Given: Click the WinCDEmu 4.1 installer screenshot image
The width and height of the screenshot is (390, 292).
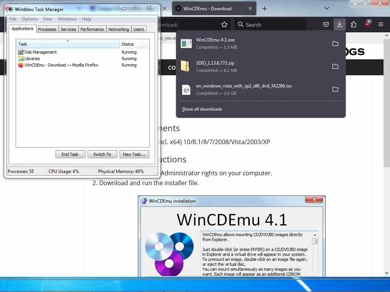Looking at the screenshot, I should click(232, 236).
